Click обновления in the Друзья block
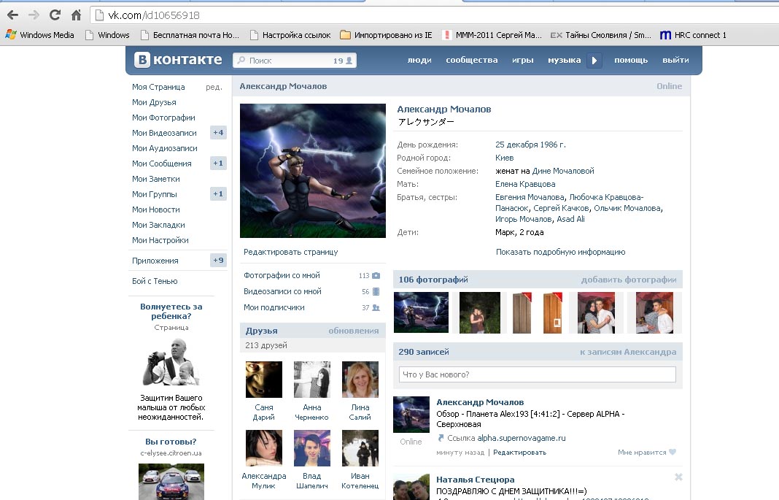 [x=353, y=331]
